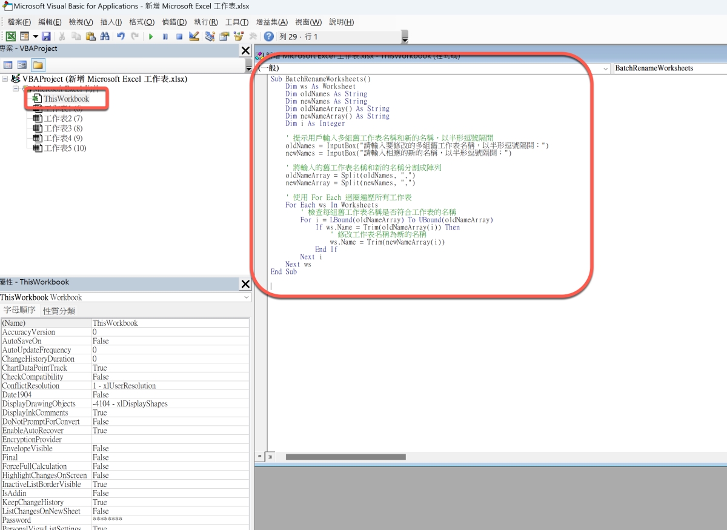Stop execution with the Reset square icon

coord(179,36)
